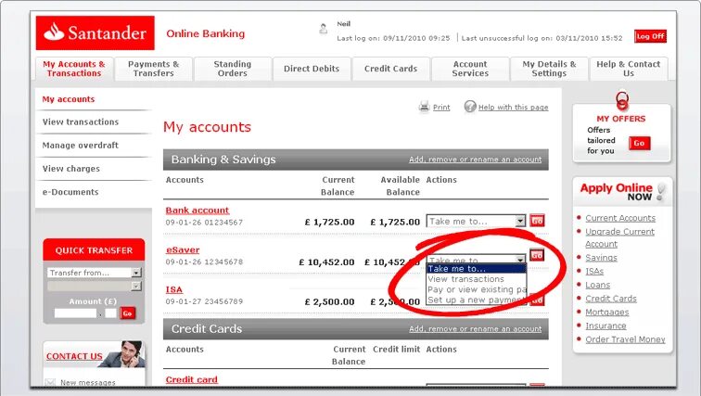Open Current Accounts link

pyautogui.click(x=620, y=218)
